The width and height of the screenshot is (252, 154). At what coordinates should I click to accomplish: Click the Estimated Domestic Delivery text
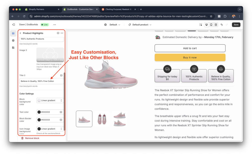pyautogui.click(x=198, y=37)
